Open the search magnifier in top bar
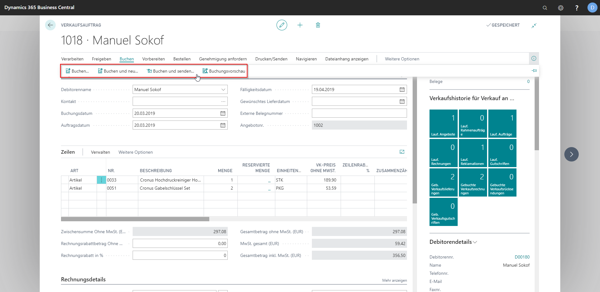The image size is (600, 292). [545, 8]
